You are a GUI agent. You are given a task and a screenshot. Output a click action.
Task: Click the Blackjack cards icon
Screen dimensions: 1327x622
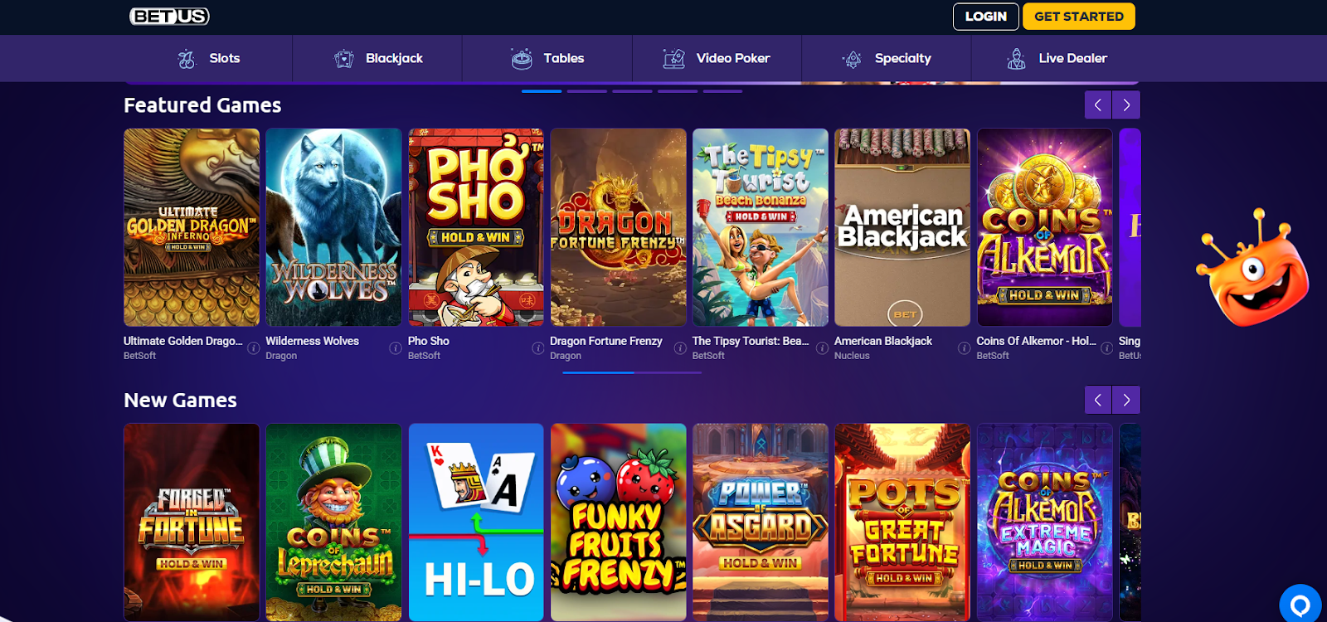pos(343,59)
